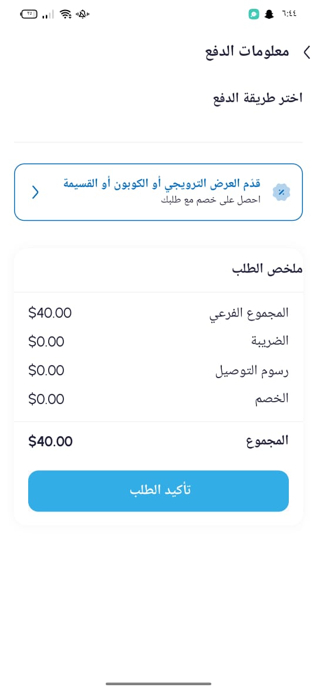Tap the battery indicator icon
This screenshot has height=687, width=317.
pyautogui.click(x=29, y=14)
